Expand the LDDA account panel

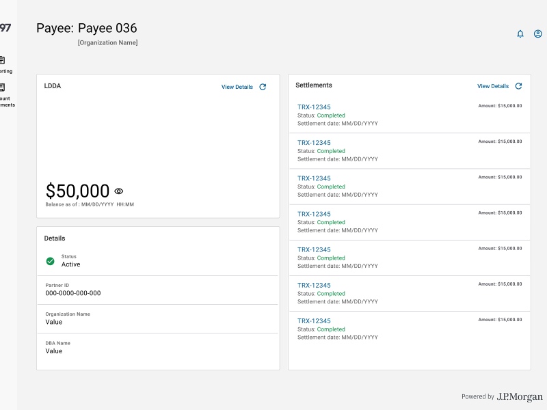51,86
